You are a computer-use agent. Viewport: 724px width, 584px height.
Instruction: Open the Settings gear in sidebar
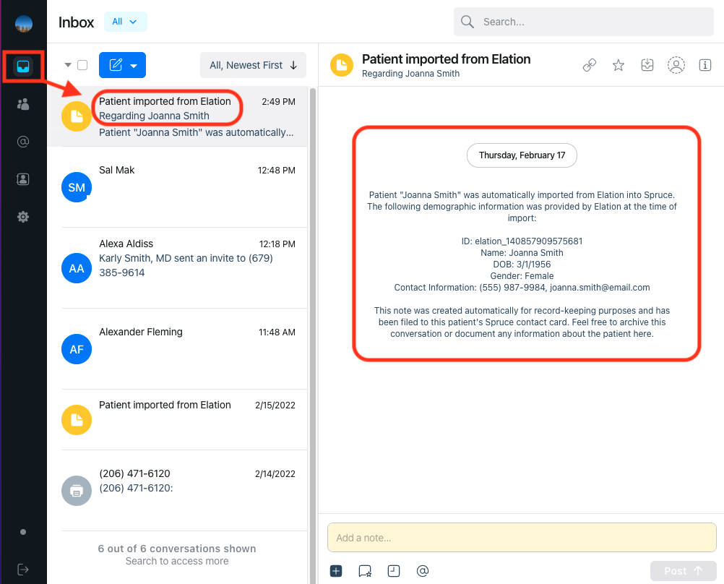click(x=23, y=217)
